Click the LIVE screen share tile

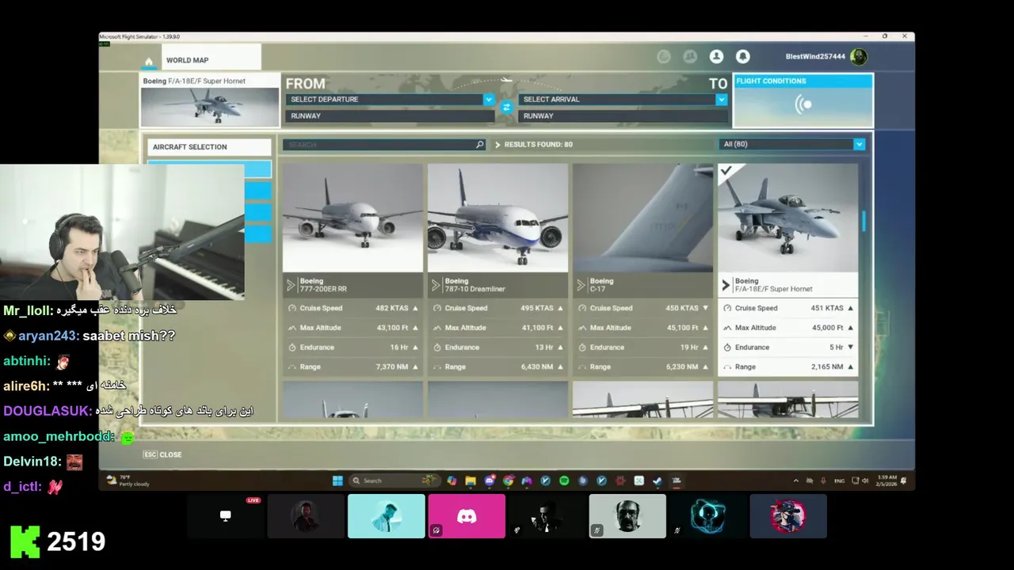point(226,516)
